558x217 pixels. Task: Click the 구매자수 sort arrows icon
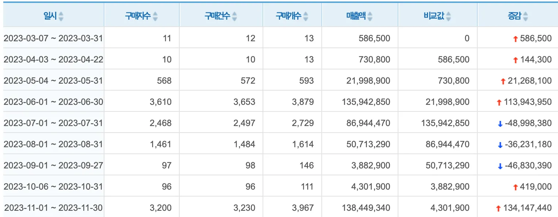point(155,16)
